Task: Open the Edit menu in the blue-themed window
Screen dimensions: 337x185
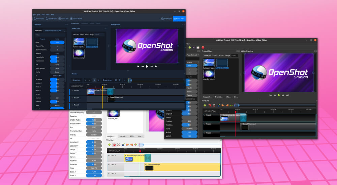Action: (x=38, y=14)
